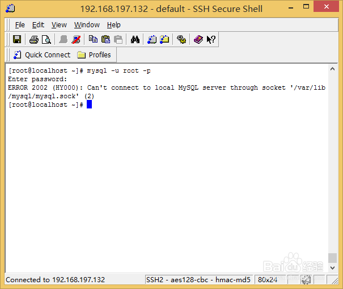The image size is (343, 289).
Task: Click the 'Enter password:' line
Action: (37, 79)
